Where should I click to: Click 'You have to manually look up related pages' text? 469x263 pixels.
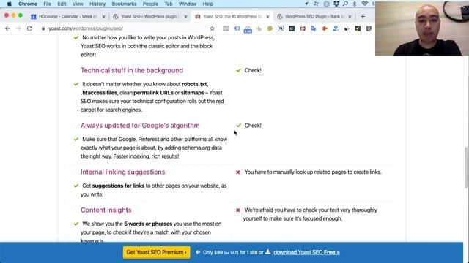coord(313,172)
